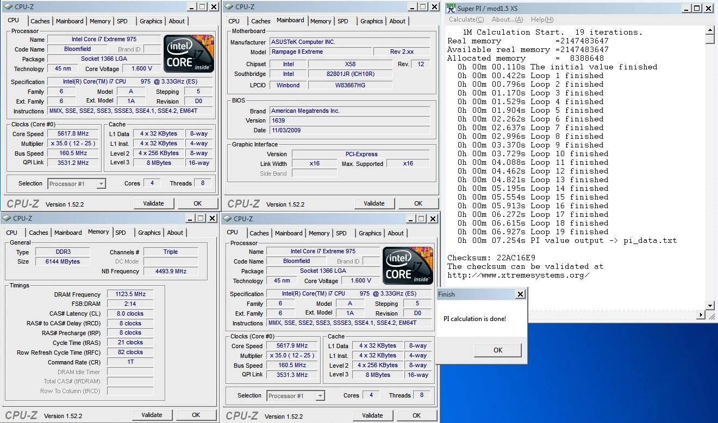The image size is (718, 423).
Task: Click OK in Mainboard CPU-Z window
Action: (418, 203)
